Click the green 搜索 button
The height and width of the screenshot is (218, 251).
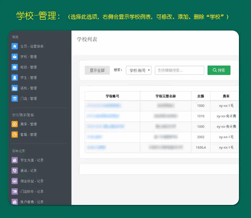[x=219, y=70]
